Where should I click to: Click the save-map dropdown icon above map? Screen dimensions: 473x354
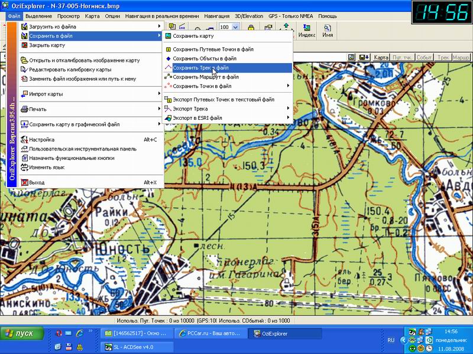[x=364, y=57]
